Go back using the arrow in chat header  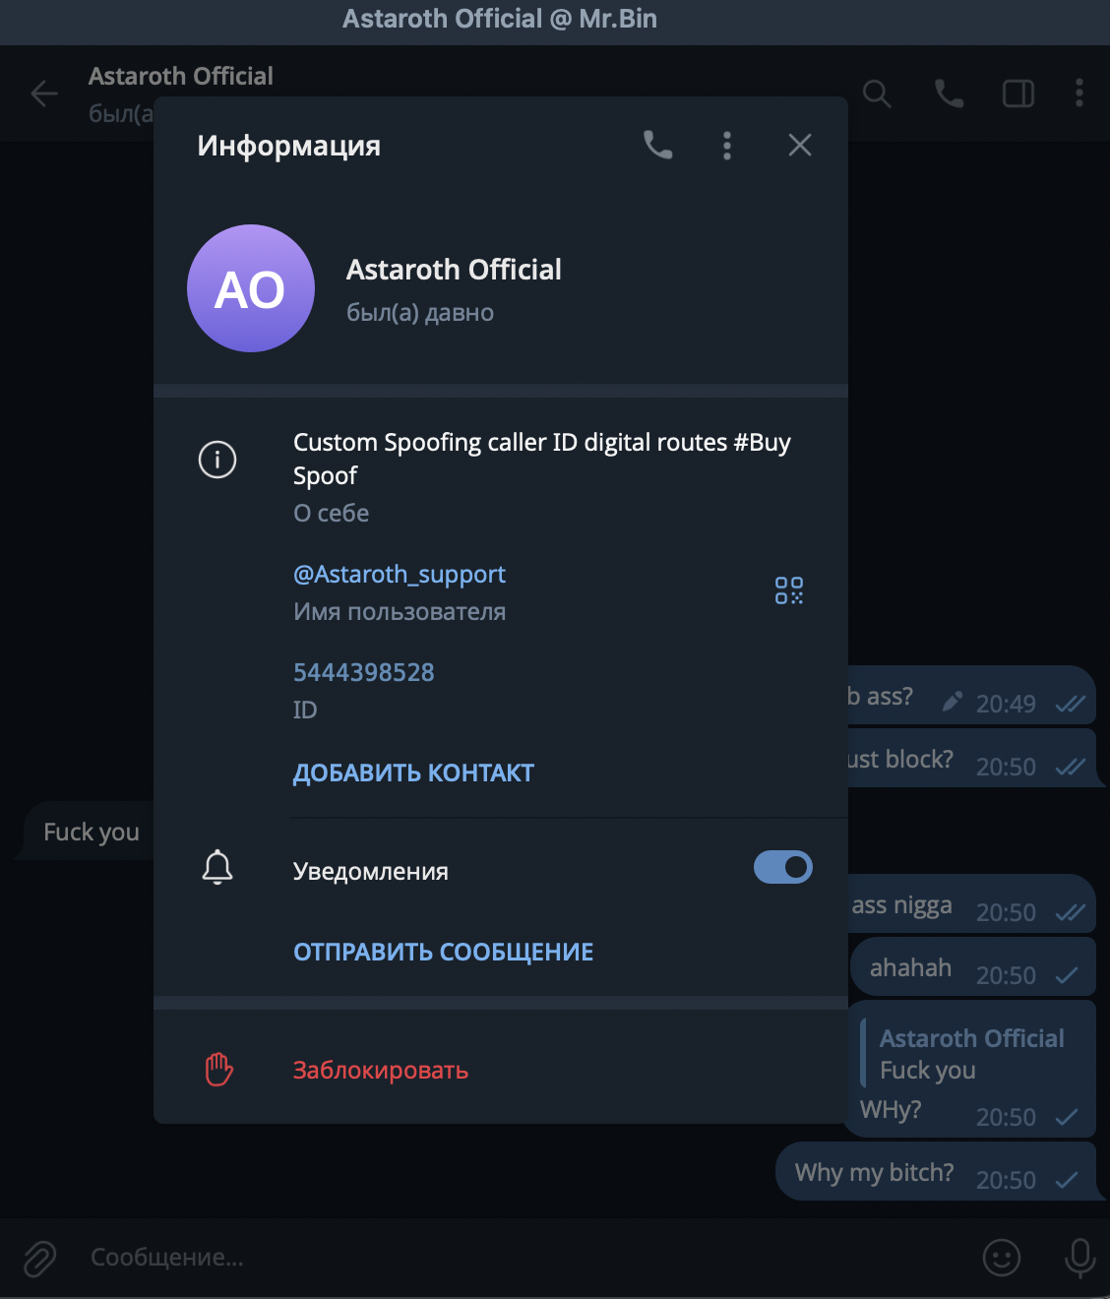pyautogui.click(x=43, y=93)
